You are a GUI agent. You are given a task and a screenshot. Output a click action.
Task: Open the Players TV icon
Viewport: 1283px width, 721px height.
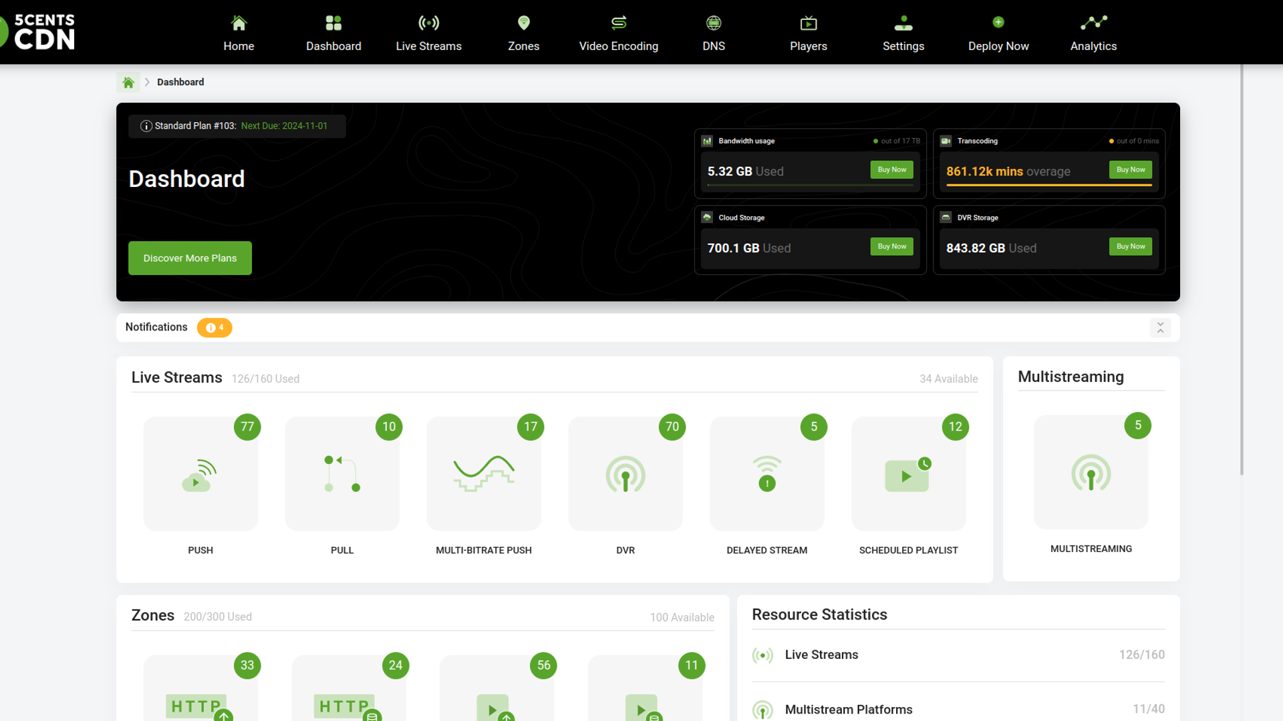pyautogui.click(x=809, y=23)
